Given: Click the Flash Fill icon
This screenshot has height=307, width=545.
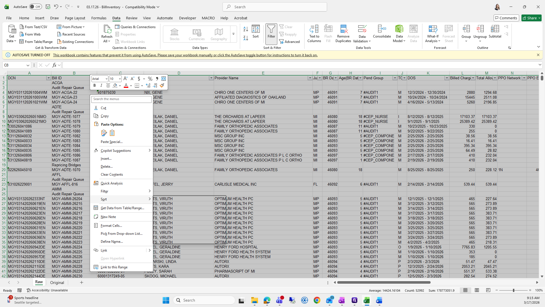Looking at the screenshot, I should tap(328, 34).
